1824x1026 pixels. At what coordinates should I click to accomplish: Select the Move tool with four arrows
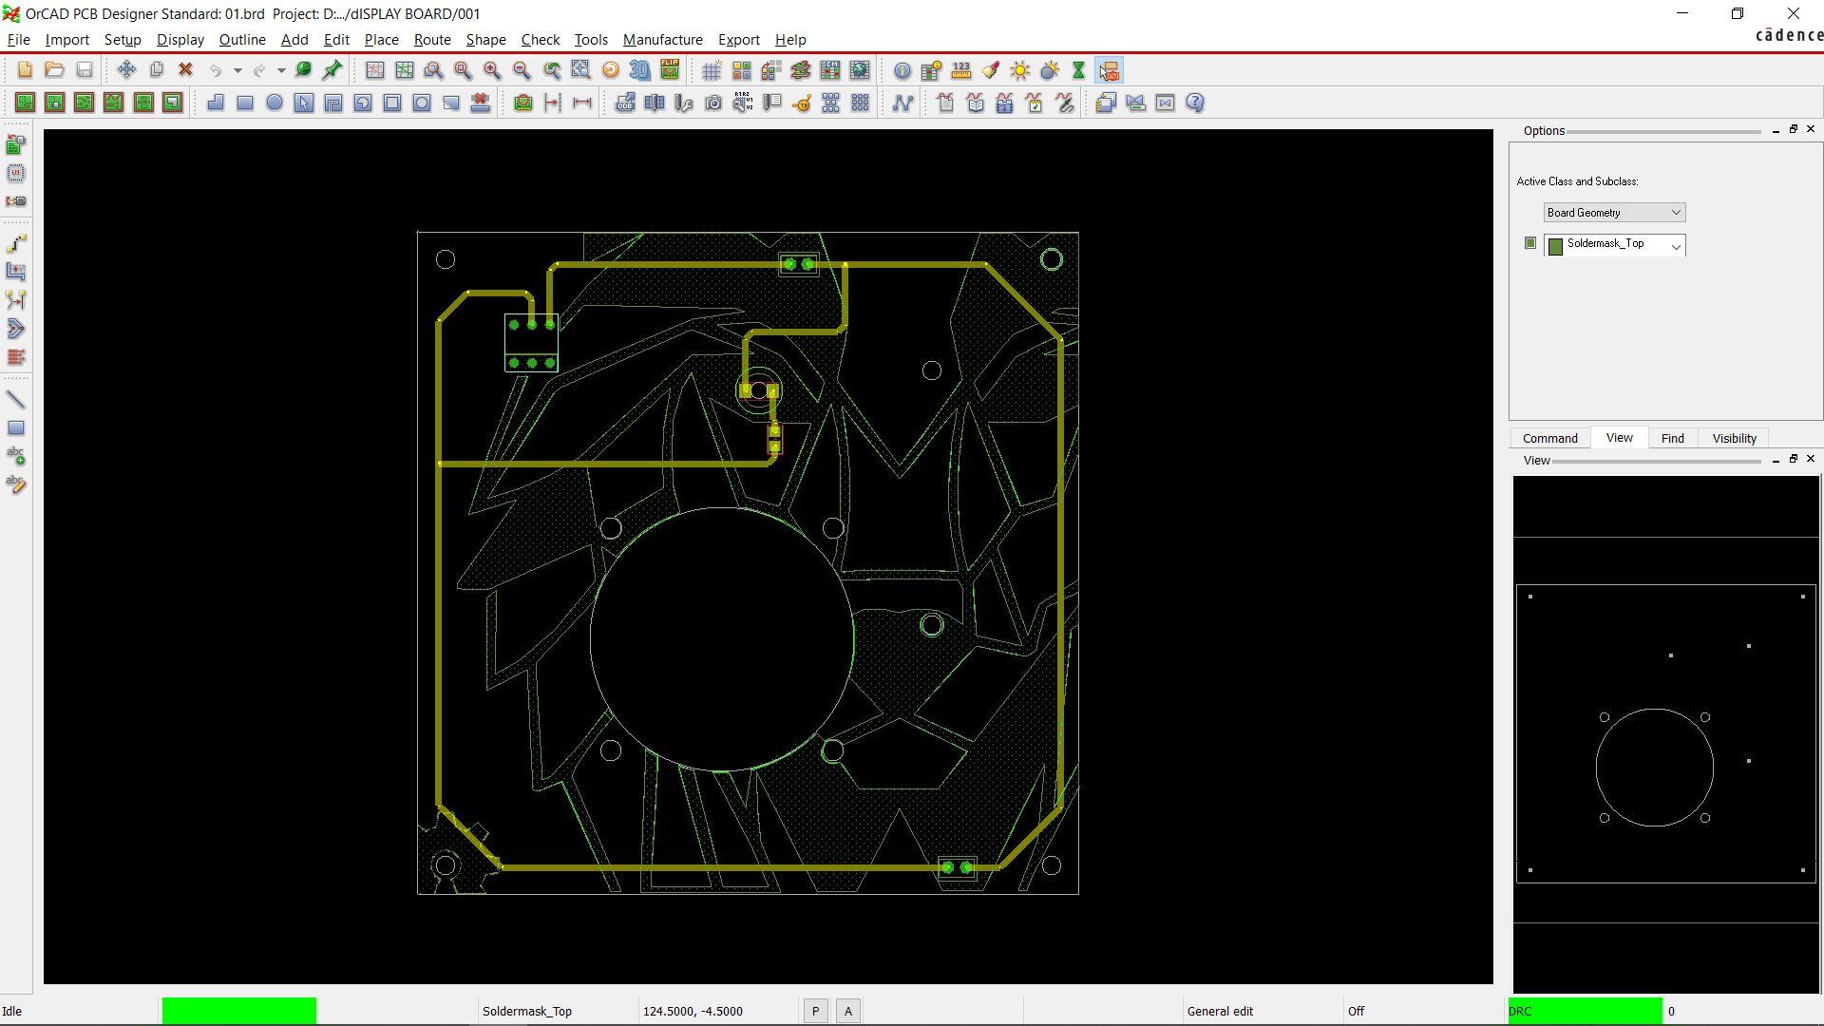126,70
